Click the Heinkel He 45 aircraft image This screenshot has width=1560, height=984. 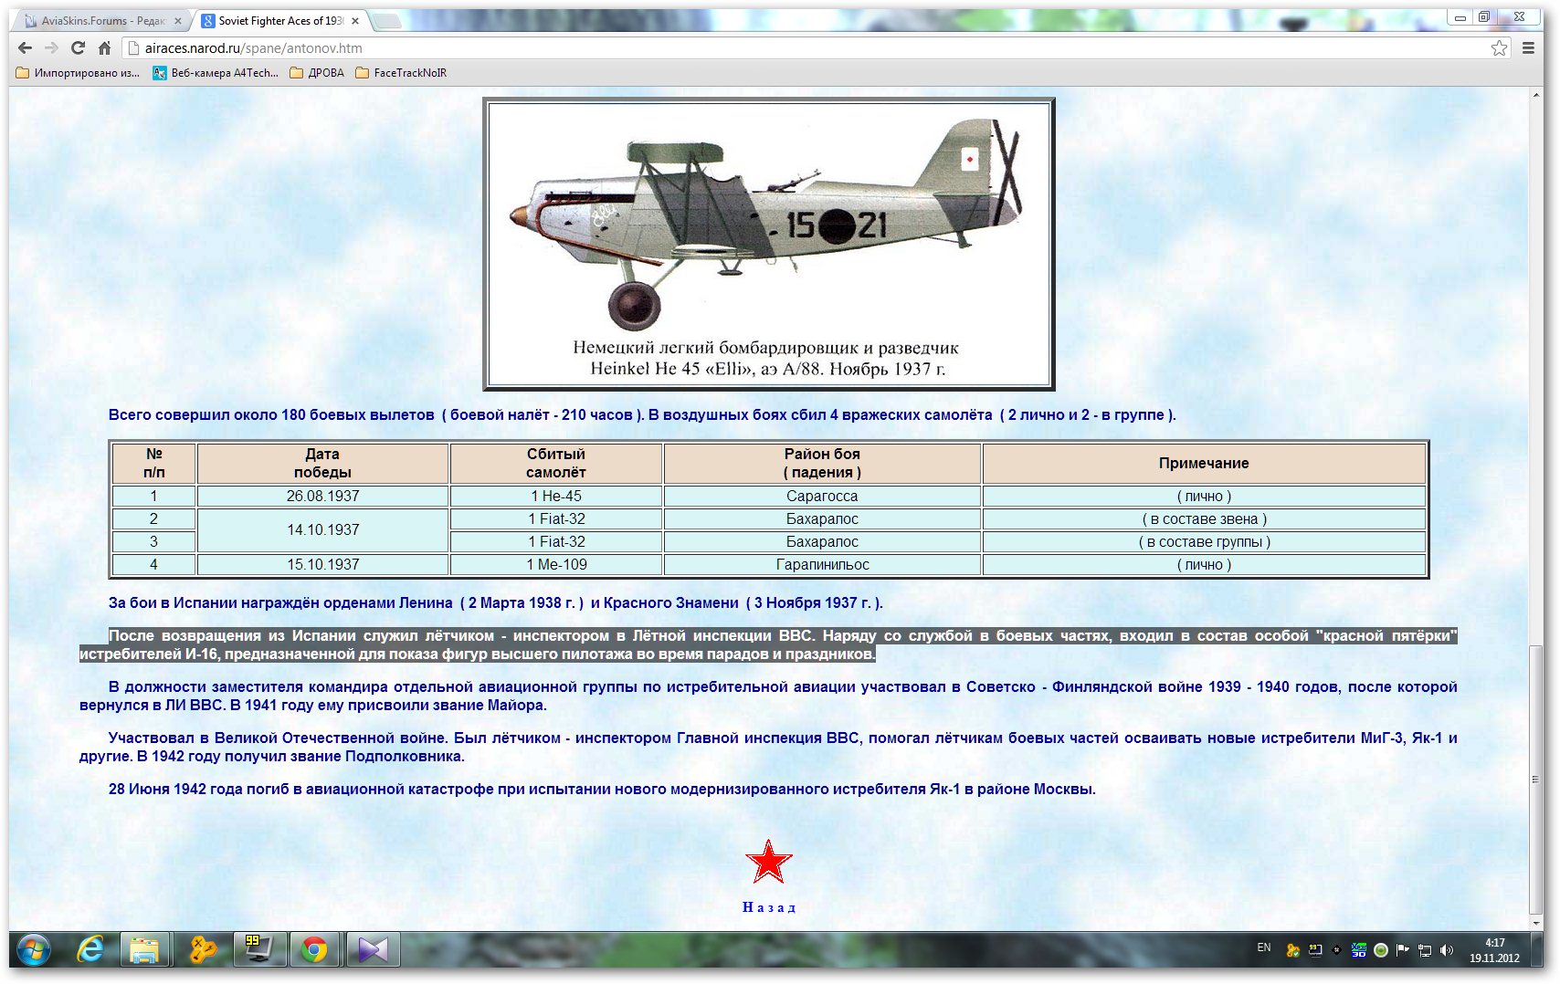tap(768, 244)
